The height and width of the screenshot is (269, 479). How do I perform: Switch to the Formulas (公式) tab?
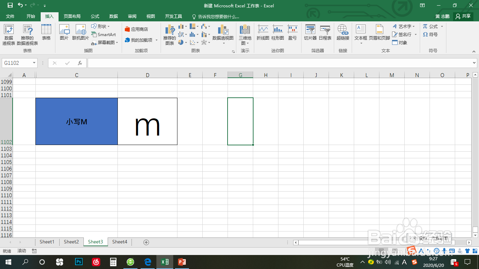(x=95, y=16)
